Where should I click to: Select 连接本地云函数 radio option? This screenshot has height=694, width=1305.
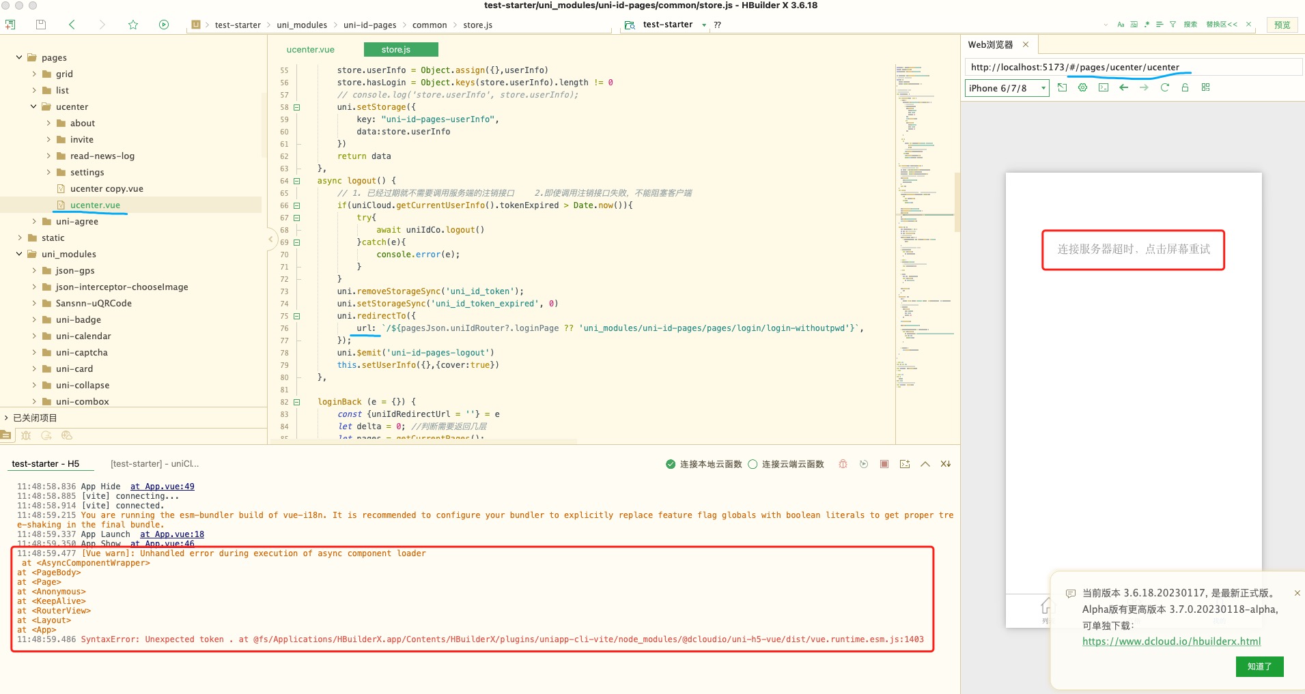coord(671,464)
